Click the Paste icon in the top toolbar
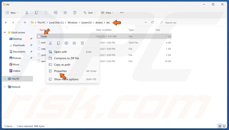 click(x=46, y=13)
